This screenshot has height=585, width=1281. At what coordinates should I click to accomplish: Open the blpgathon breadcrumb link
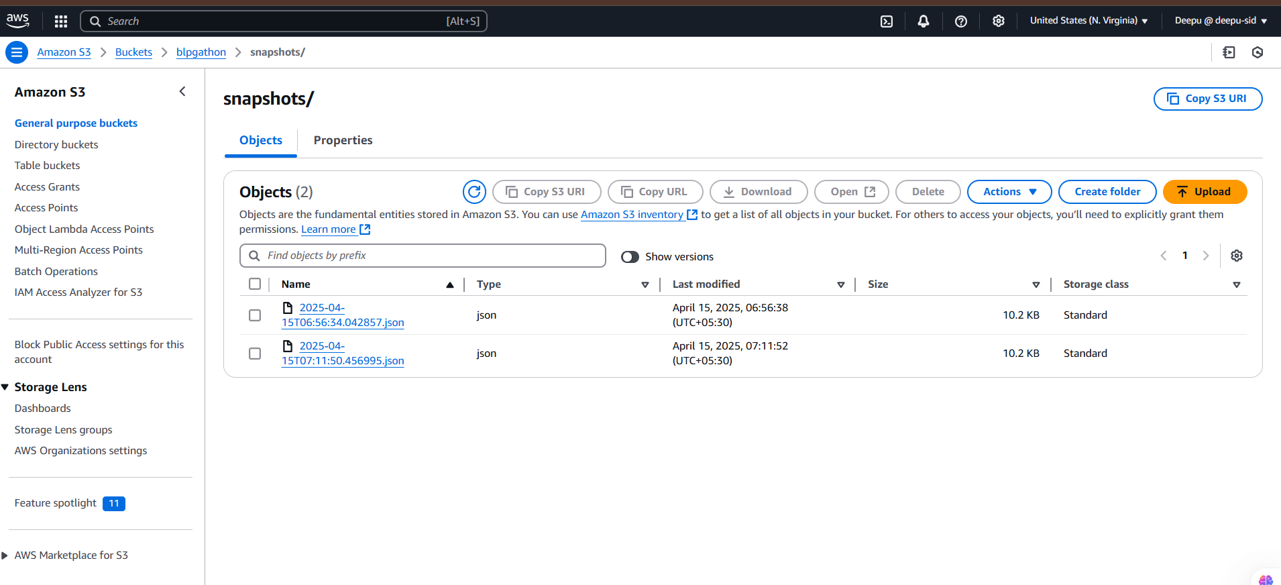coord(201,52)
